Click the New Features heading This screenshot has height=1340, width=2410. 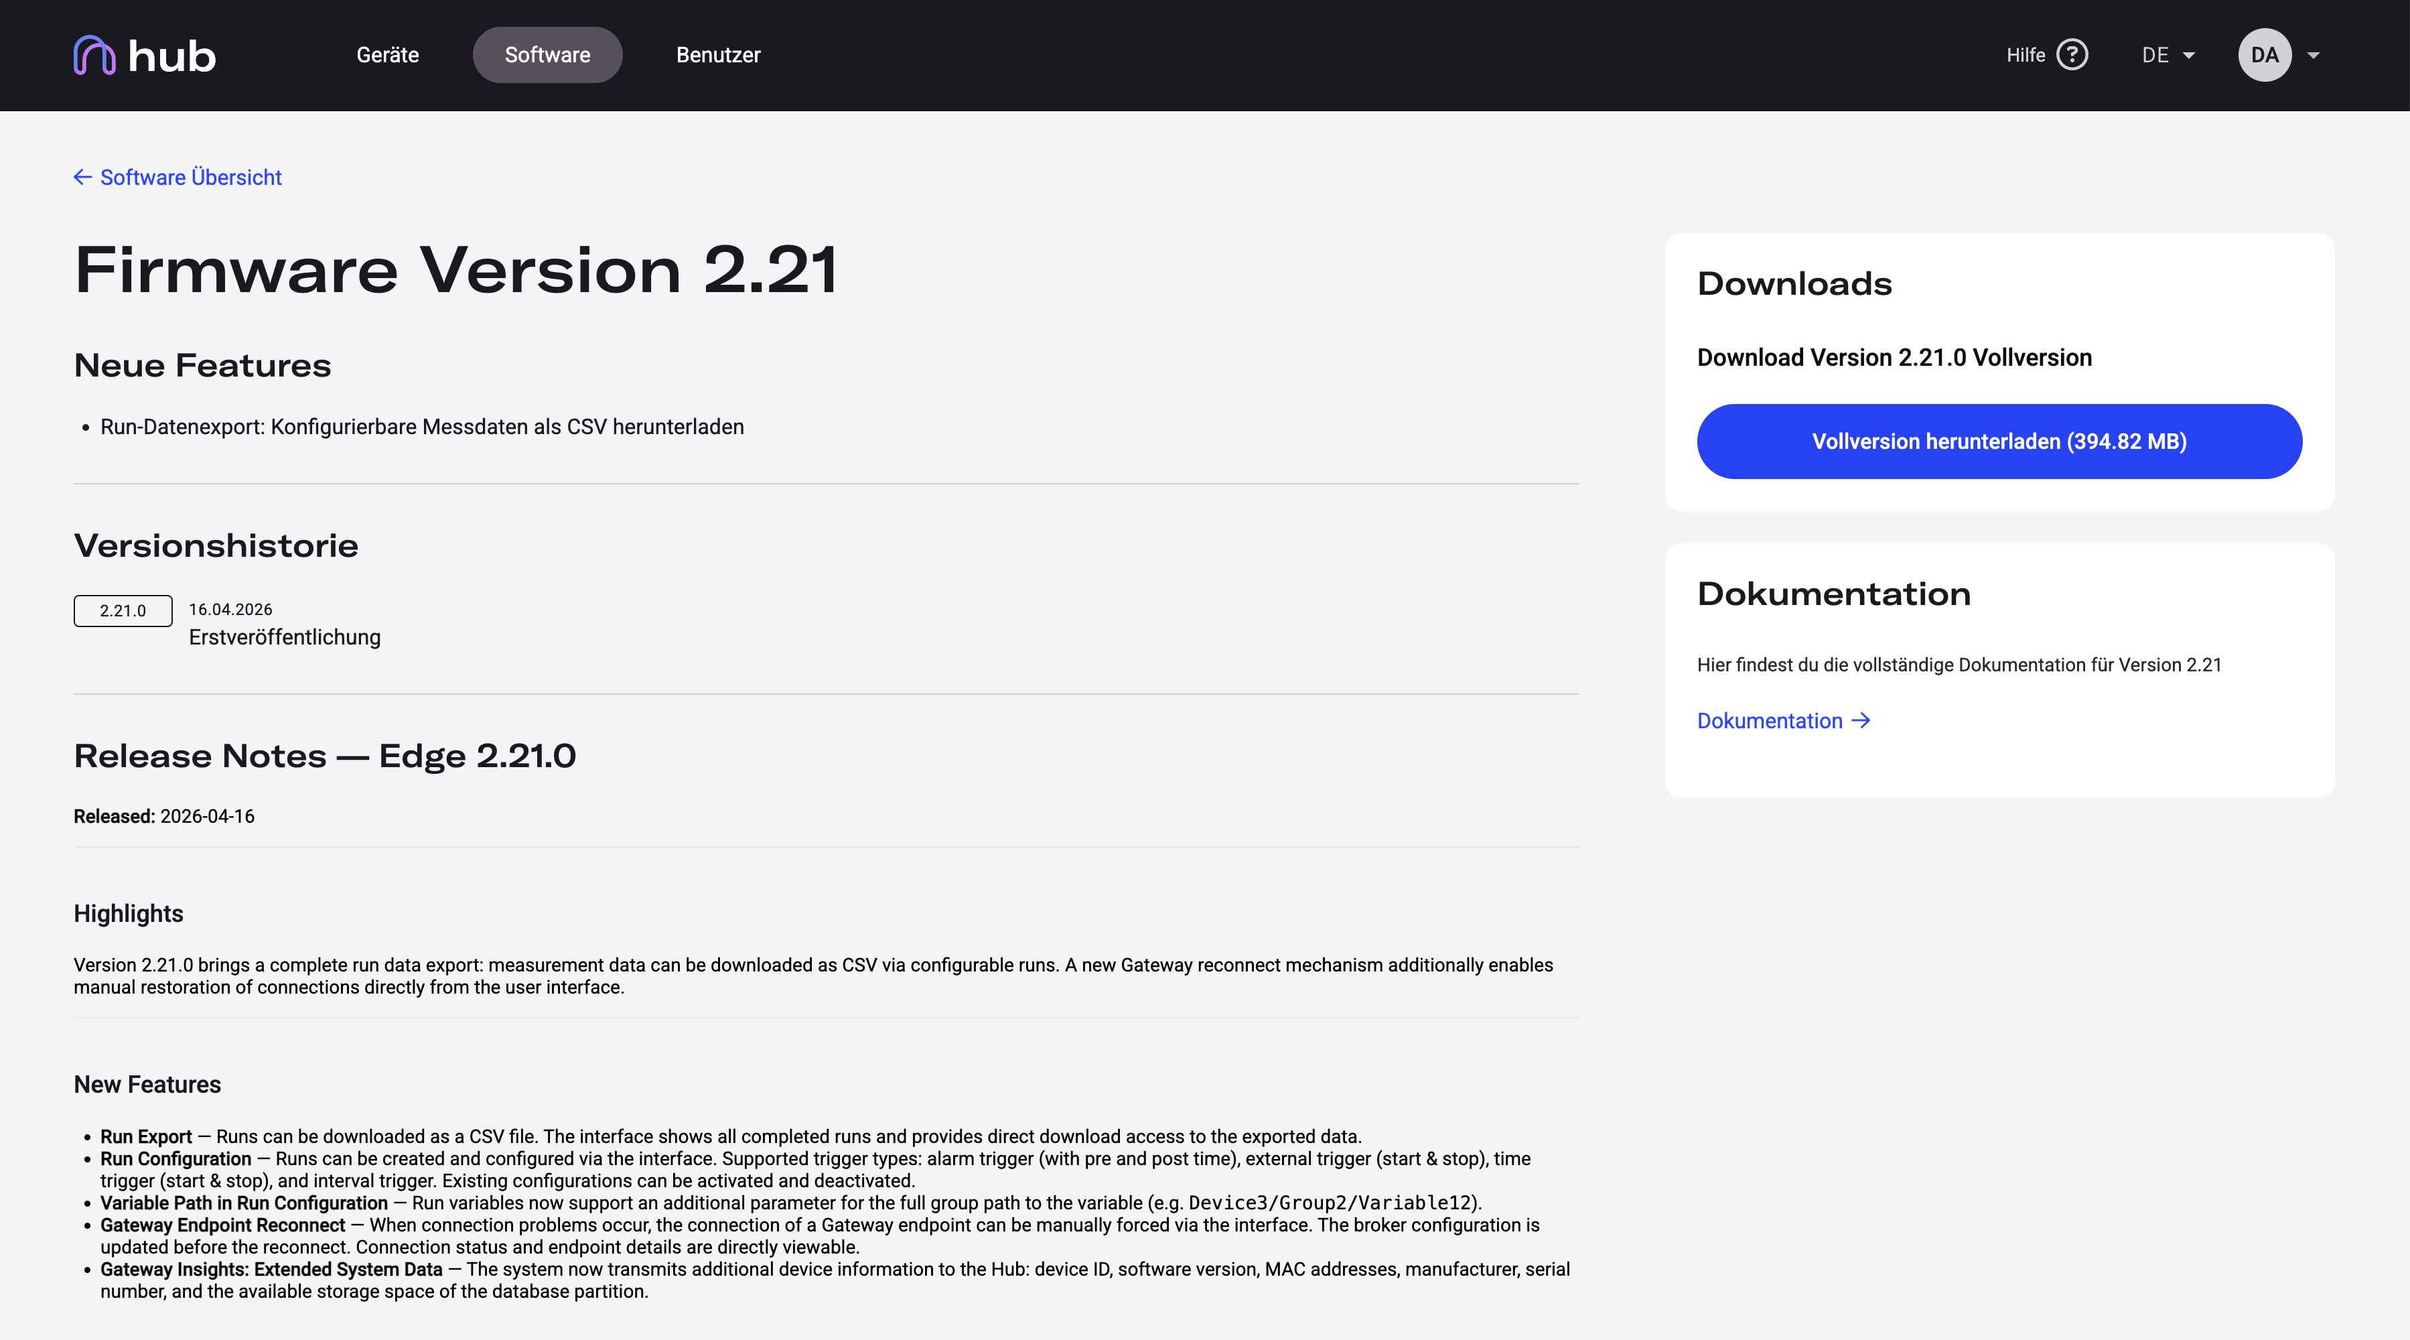147,1085
